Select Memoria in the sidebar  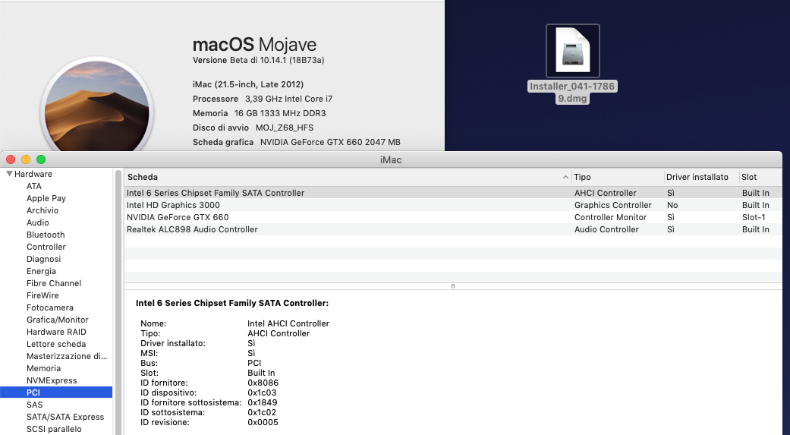[43, 368]
